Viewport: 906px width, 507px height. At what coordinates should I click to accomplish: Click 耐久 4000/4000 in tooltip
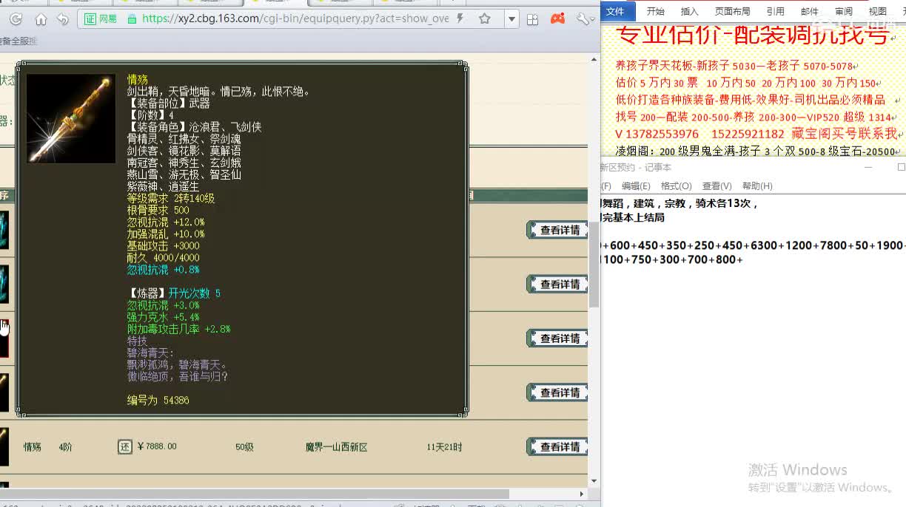pos(163,258)
